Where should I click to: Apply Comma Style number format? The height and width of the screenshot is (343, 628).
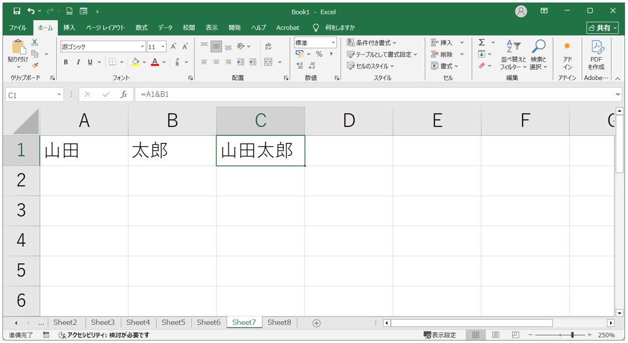click(331, 54)
